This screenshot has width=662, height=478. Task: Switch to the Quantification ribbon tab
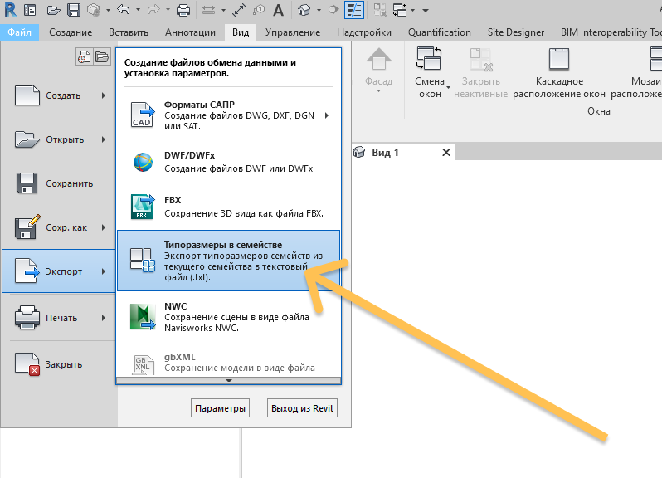(439, 32)
